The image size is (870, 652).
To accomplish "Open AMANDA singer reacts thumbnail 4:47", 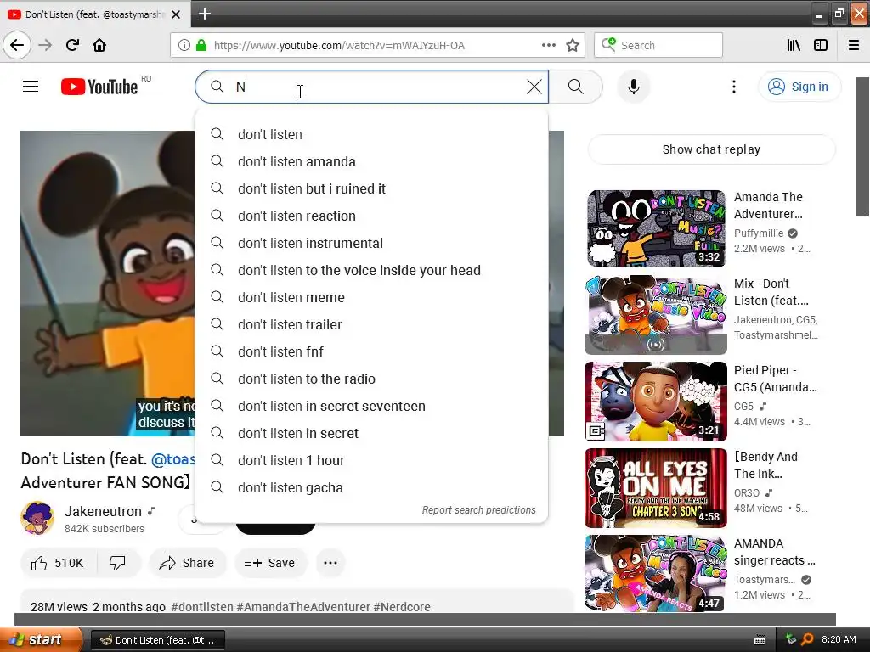I will click(x=656, y=574).
